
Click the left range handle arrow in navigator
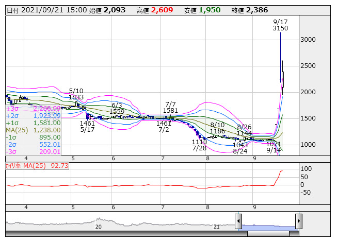tap(238, 221)
